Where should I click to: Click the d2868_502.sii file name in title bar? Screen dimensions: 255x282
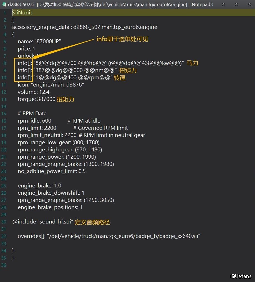22,4
